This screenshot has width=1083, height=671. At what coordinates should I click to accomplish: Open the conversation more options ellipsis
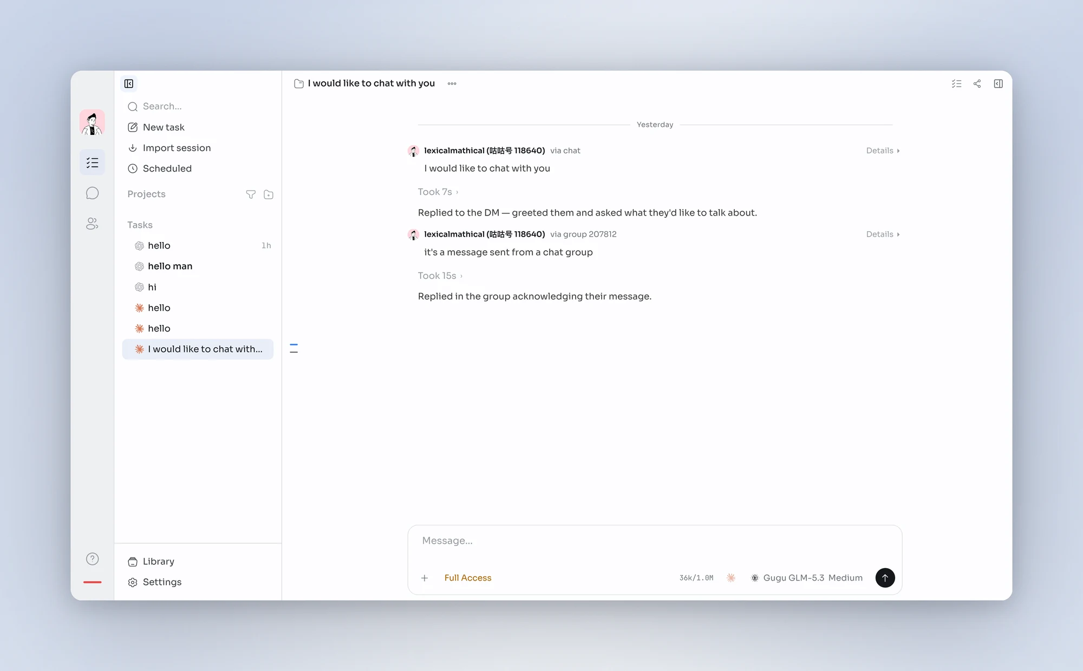tap(452, 83)
